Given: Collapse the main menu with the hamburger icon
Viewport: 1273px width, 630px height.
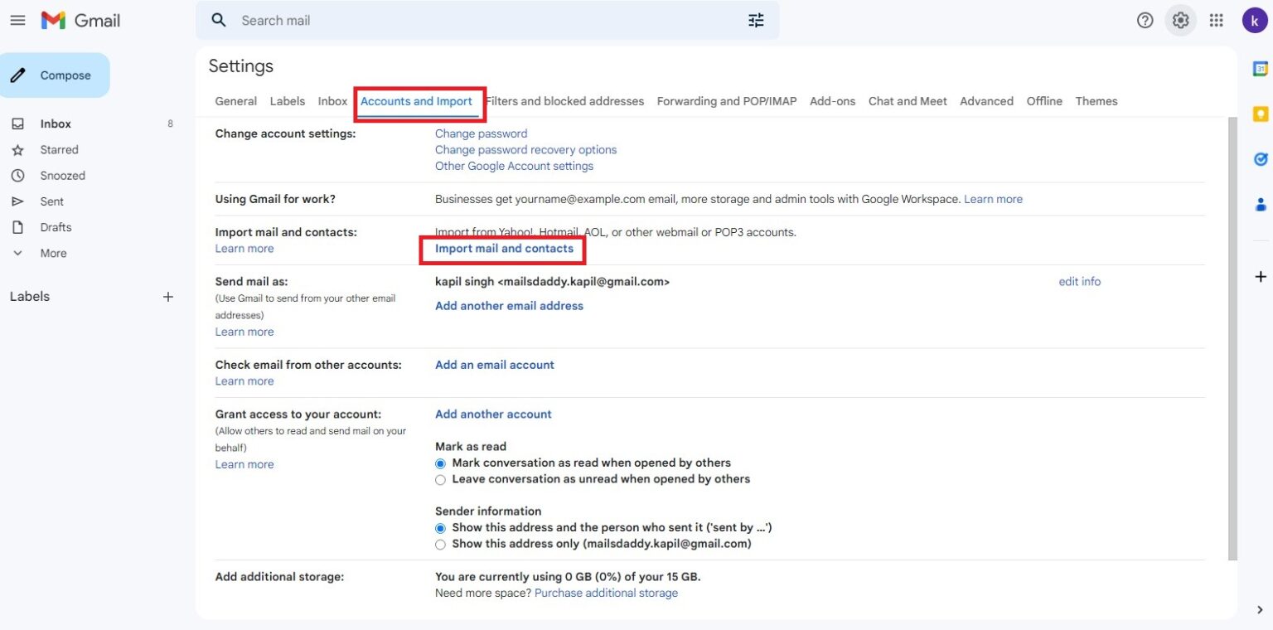Looking at the screenshot, I should pyautogui.click(x=17, y=20).
